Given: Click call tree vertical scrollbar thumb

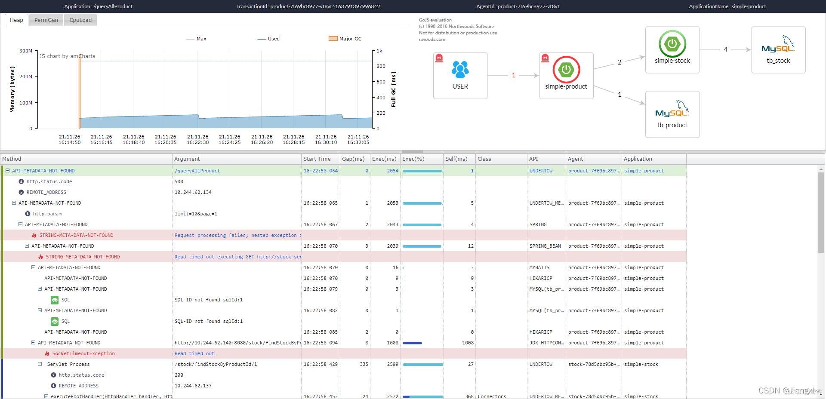Looking at the screenshot, I should pyautogui.click(x=821, y=213).
